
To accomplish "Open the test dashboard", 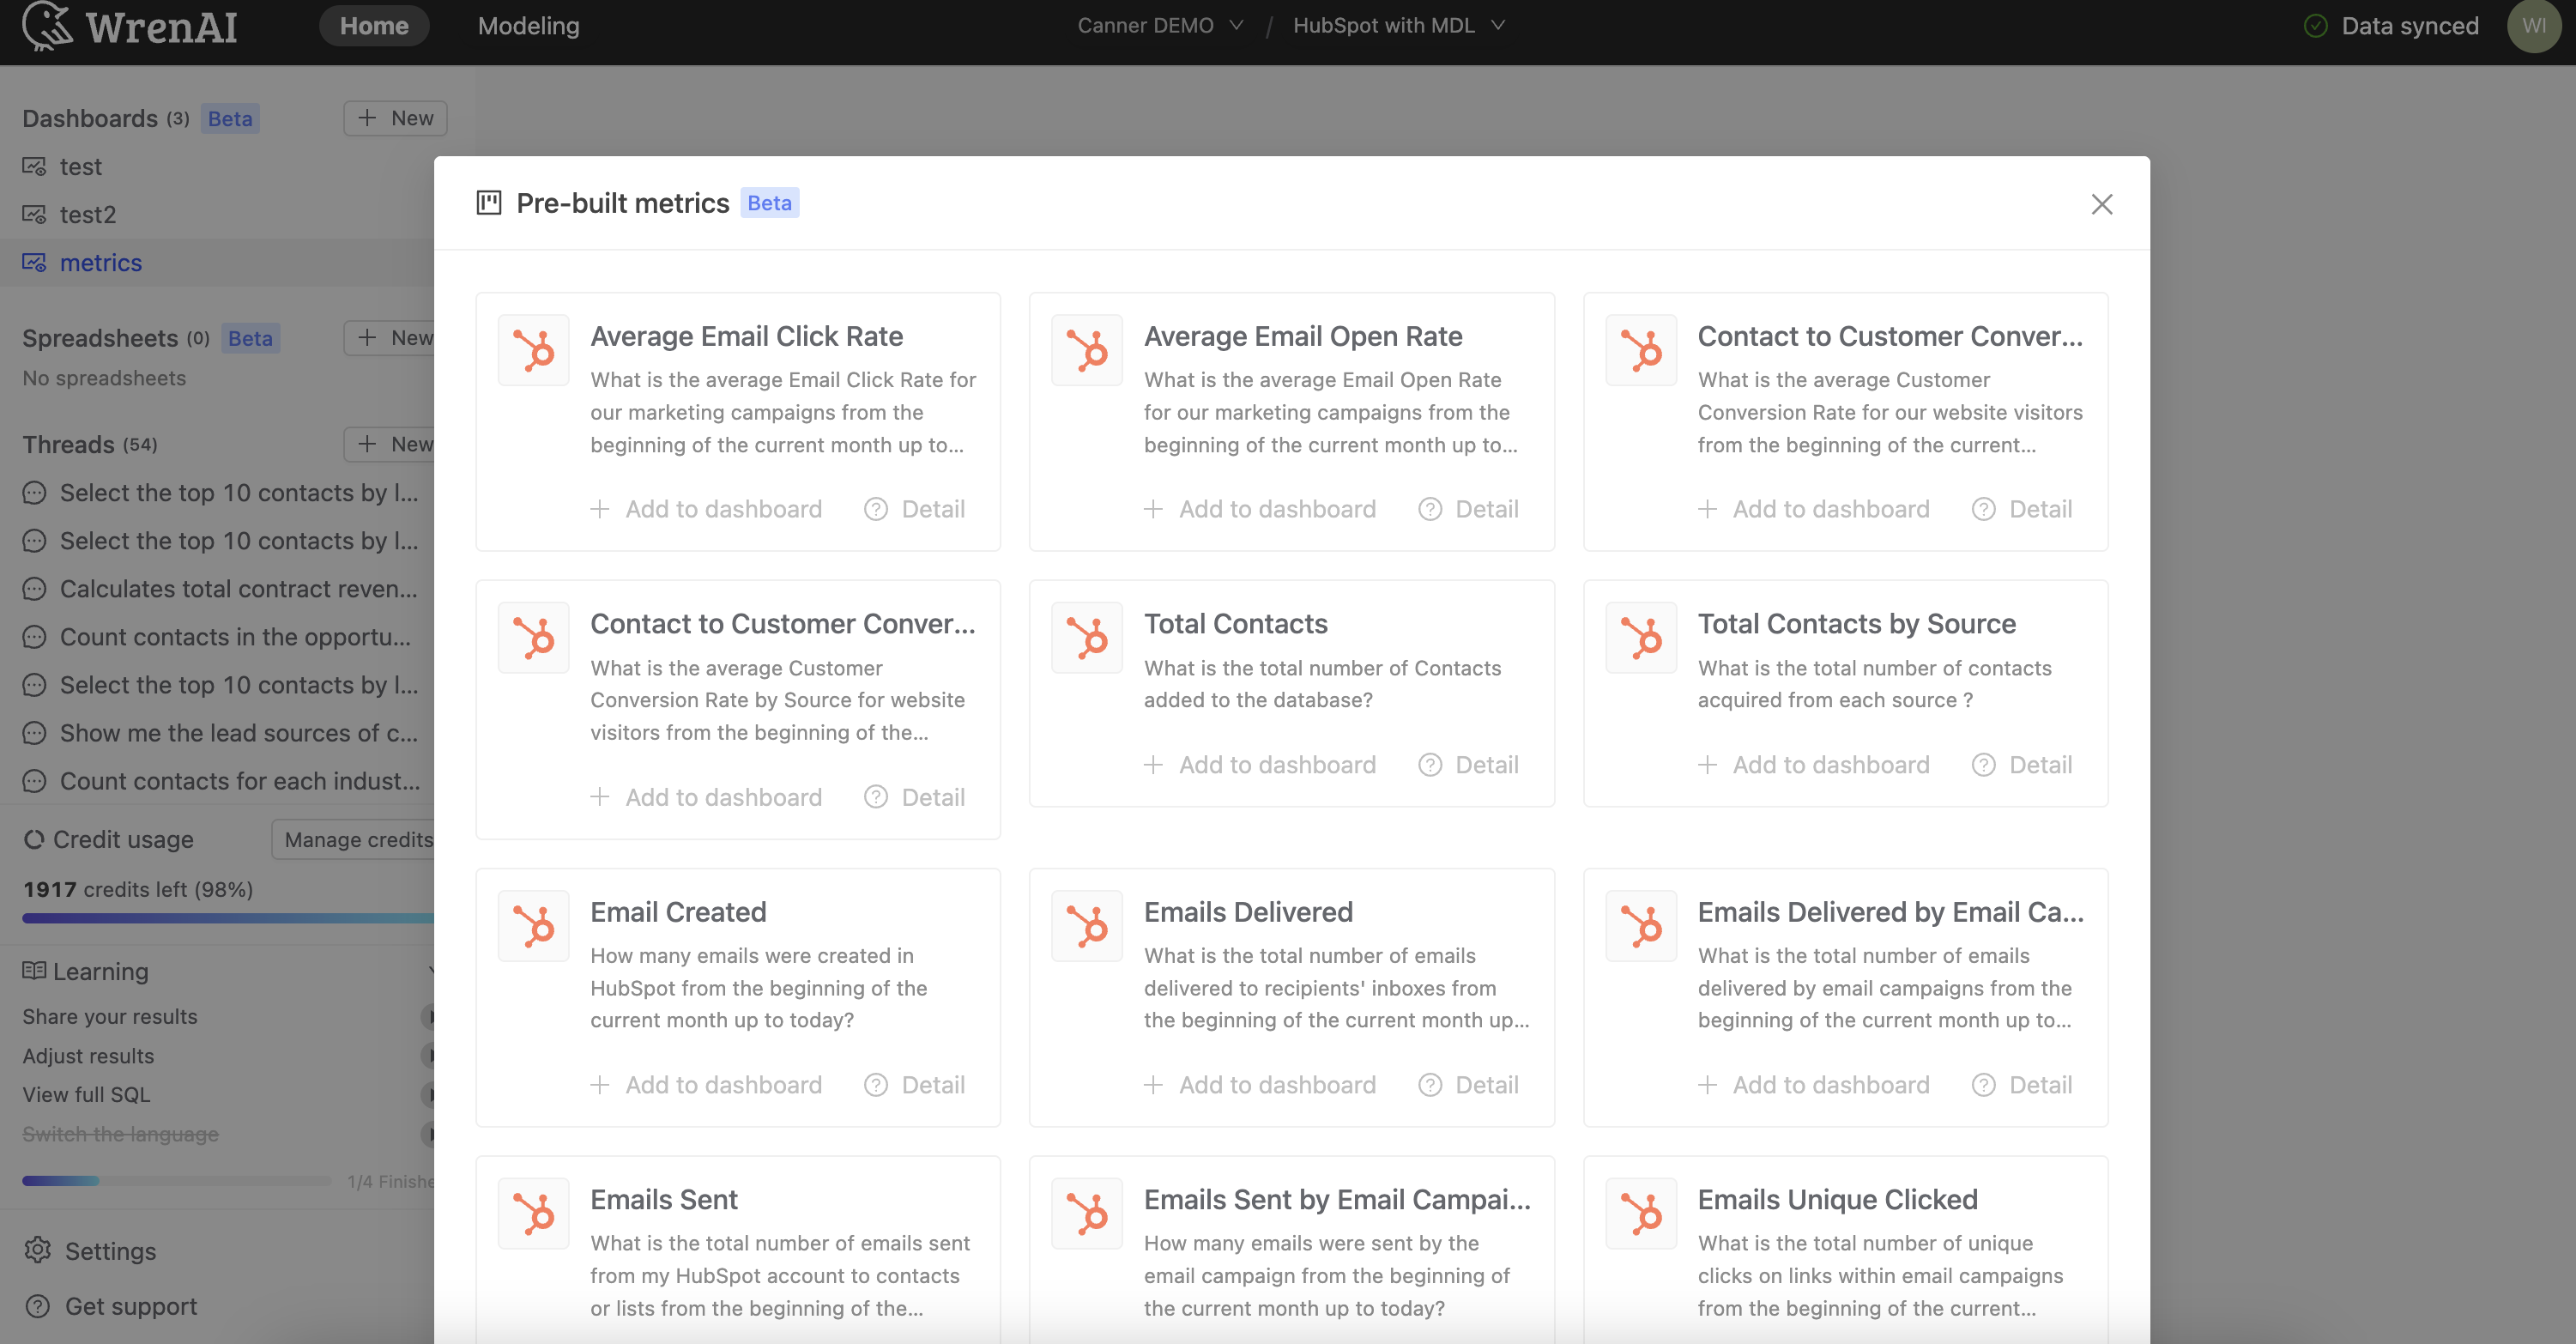I will tap(81, 166).
